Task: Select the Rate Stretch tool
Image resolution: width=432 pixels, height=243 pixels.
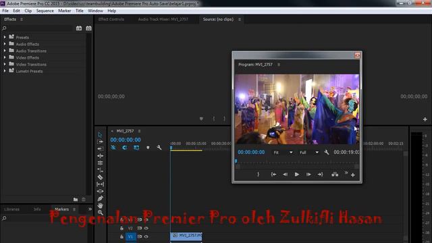Action: 100,170
